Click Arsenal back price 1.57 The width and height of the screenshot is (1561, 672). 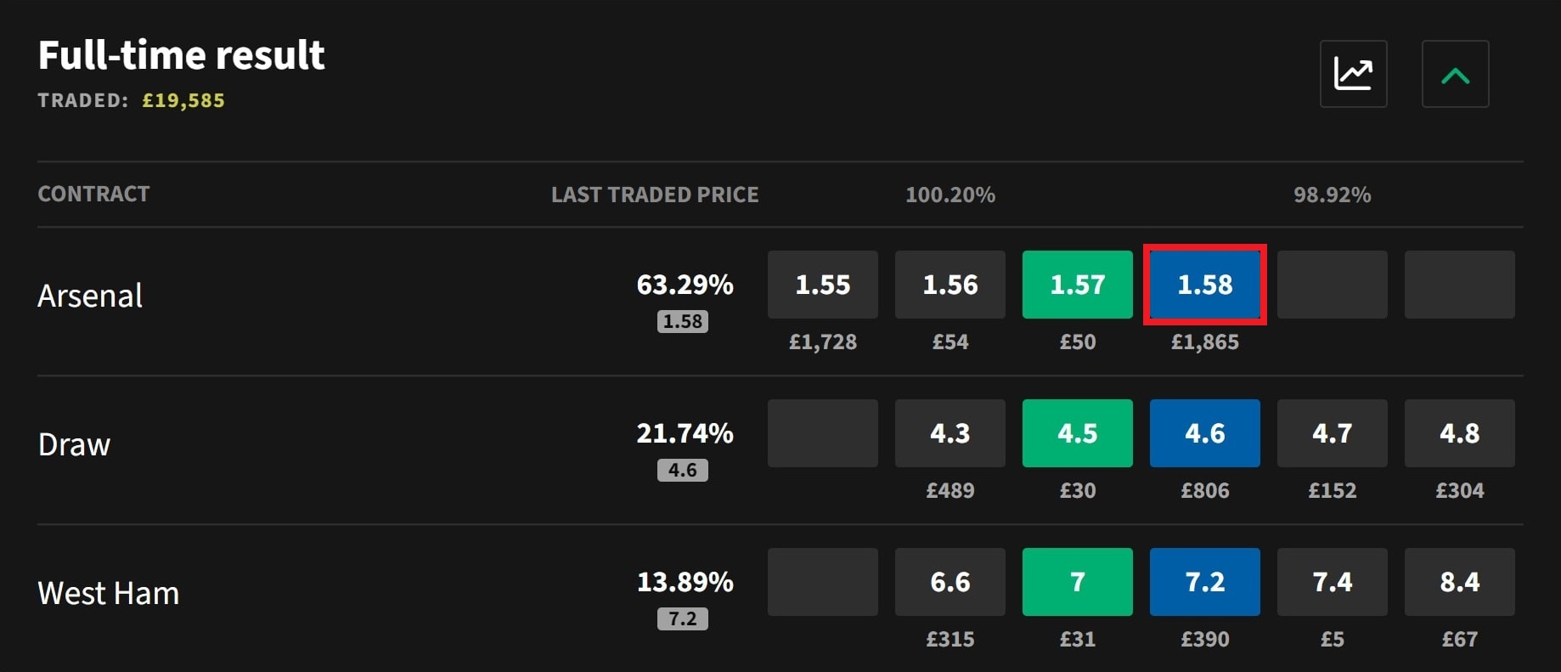pyautogui.click(x=1077, y=285)
